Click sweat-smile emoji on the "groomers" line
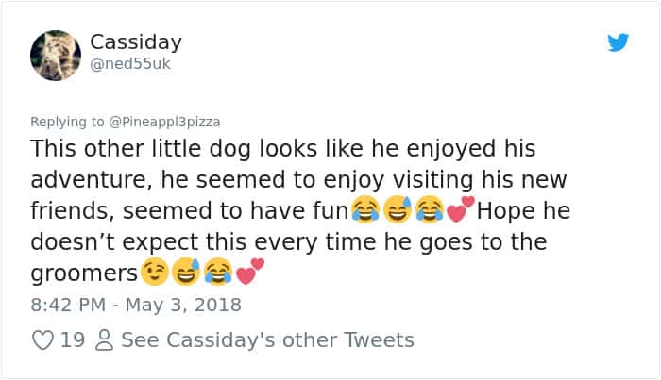Viewport: 661px width, 380px height. 185,273
